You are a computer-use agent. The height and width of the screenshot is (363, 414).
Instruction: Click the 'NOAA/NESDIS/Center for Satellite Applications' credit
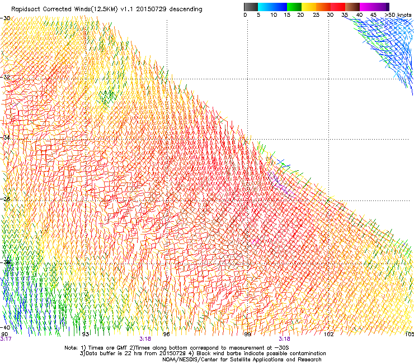[x=242, y=360]
